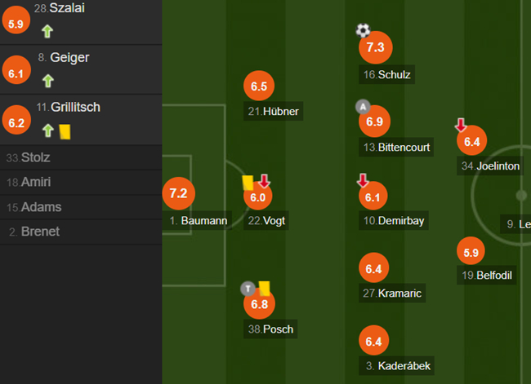Click Kramaric's 6.4 rating bubble

374,268
